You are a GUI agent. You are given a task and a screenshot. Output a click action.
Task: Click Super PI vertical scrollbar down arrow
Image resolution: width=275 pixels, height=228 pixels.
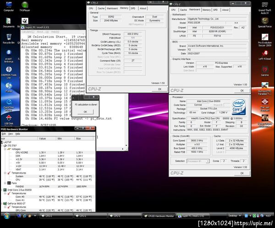[126, 145]
